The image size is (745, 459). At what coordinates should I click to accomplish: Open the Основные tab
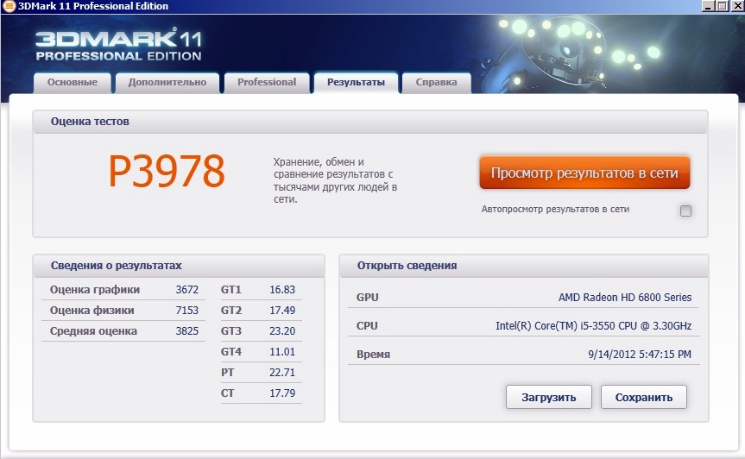click(73, 82)
